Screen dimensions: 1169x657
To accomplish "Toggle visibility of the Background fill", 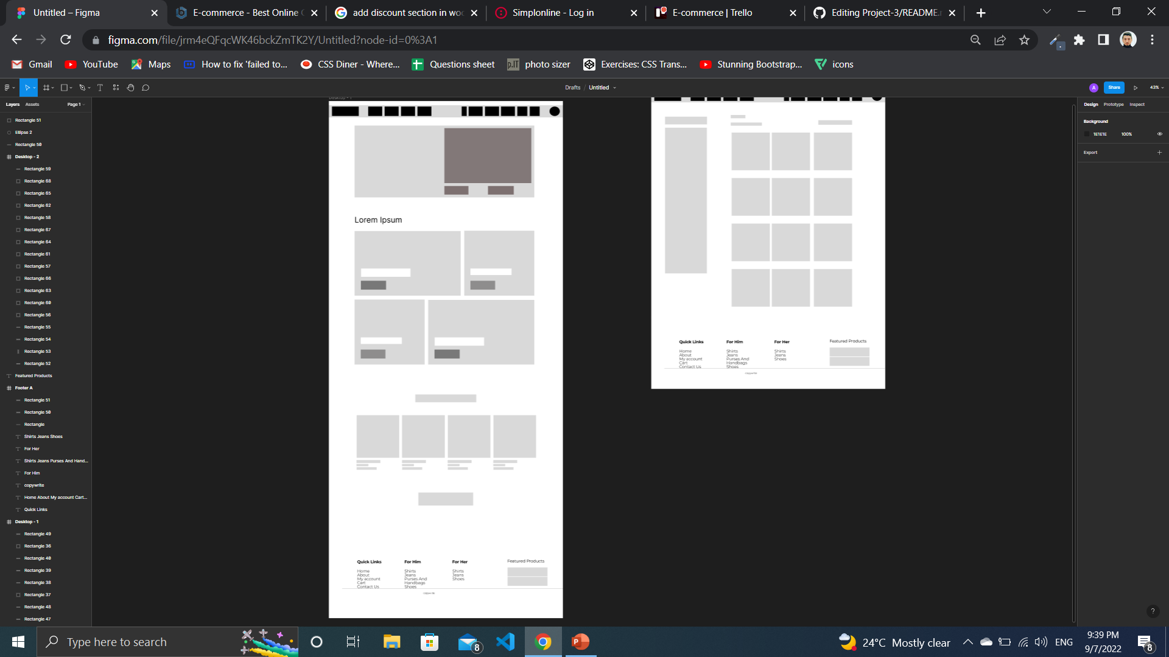I will pyautogui.click(x=1160, y=134).
